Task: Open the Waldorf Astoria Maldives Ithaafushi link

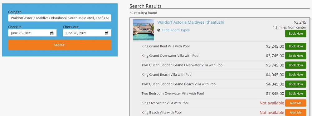Action: tap(191, 22)
